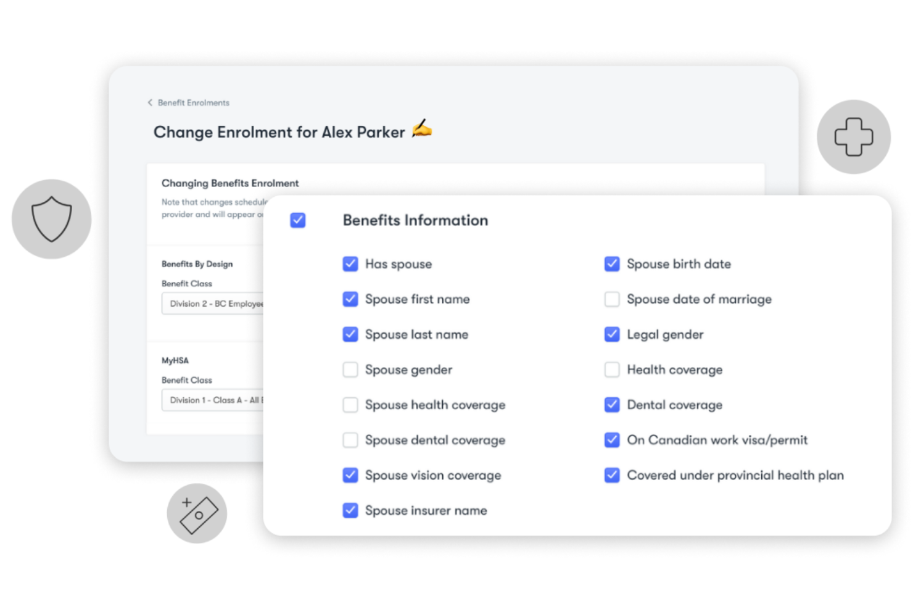Select the Change Enrolment for Alex Parker heading

[x=281, y=132]
